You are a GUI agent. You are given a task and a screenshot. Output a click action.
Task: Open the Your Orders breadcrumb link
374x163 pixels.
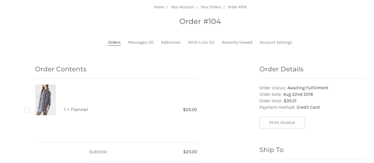[211, 7]
